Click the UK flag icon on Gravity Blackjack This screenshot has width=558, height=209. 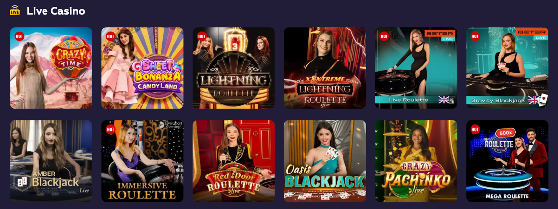533,100
